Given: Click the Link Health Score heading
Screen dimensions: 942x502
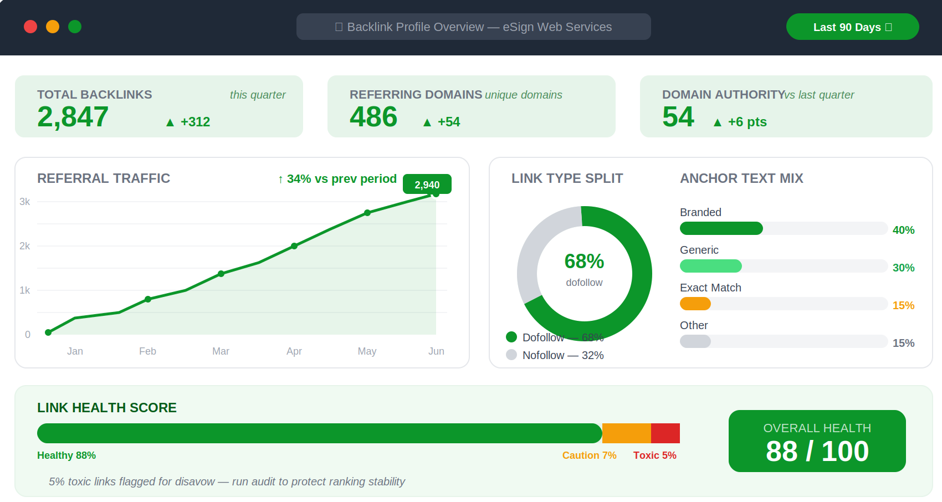Looking at the screenshot, I should click(107, 408).
